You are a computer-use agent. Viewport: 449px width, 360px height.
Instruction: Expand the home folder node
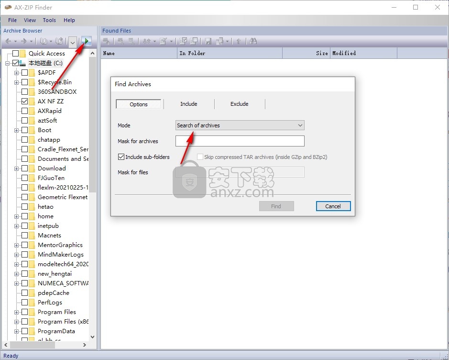point(16,216)
